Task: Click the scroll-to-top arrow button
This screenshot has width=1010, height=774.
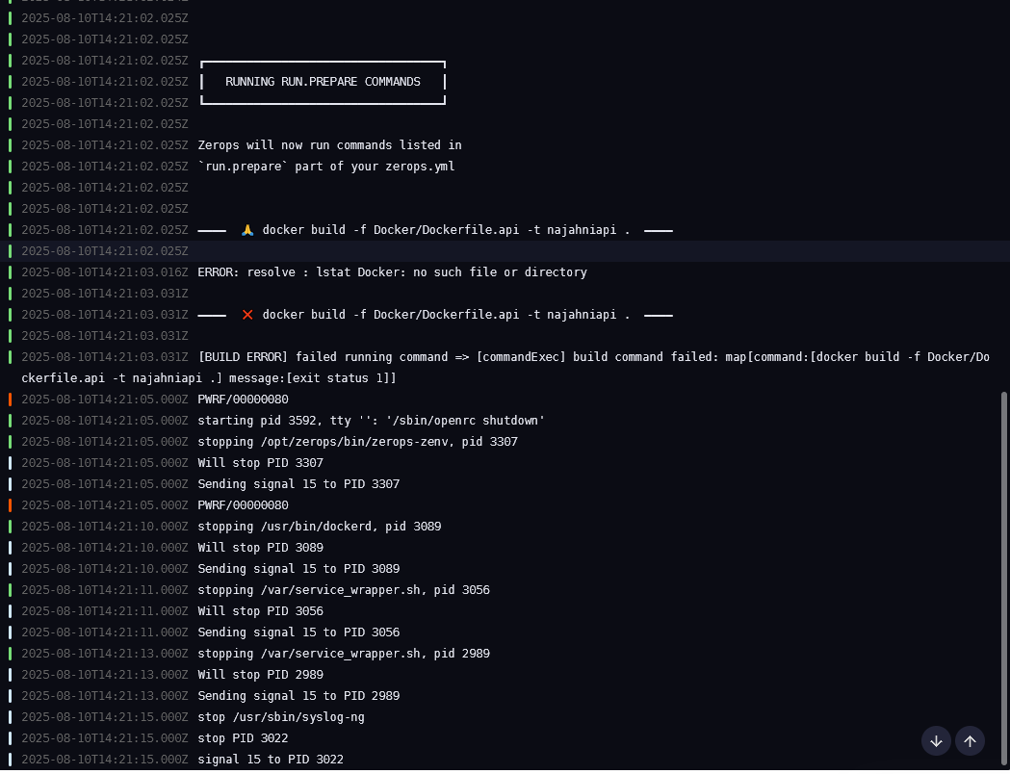Action: coord(970,741)
